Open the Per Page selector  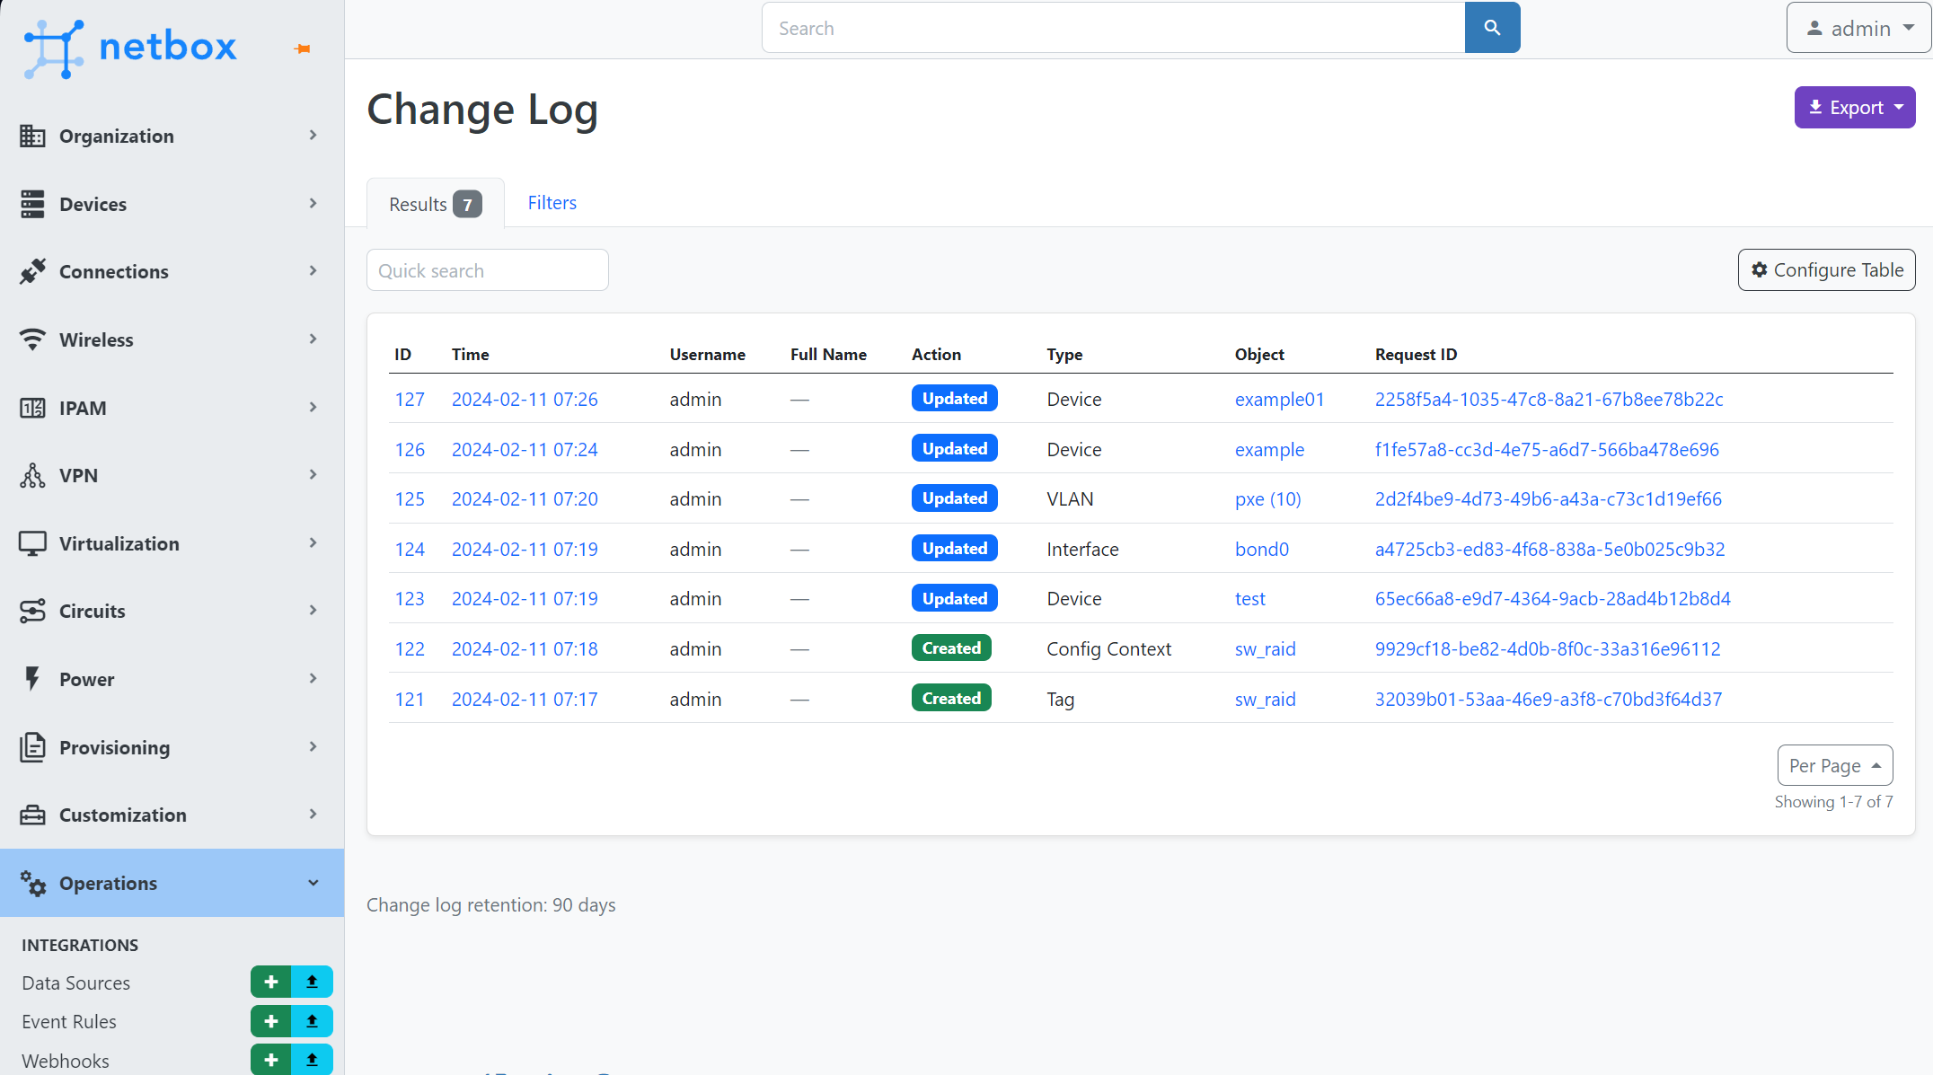tap(1835, 765)
